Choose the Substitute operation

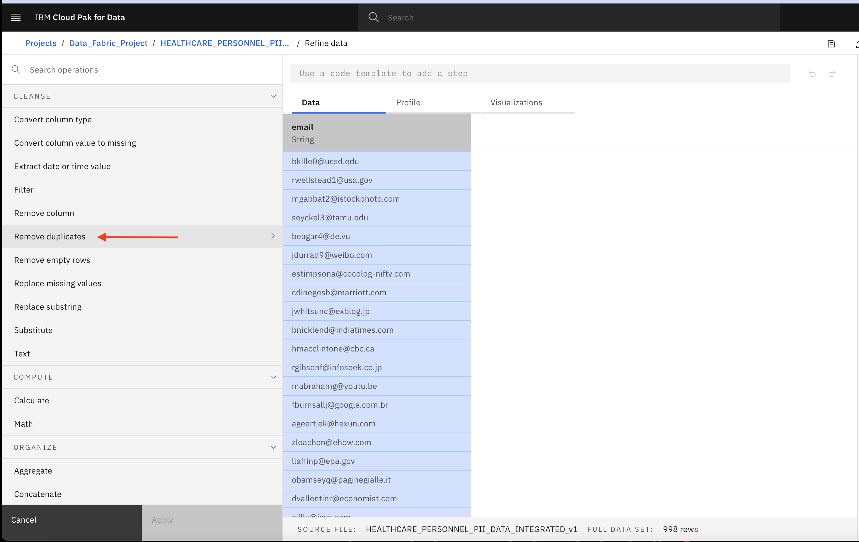142,330
